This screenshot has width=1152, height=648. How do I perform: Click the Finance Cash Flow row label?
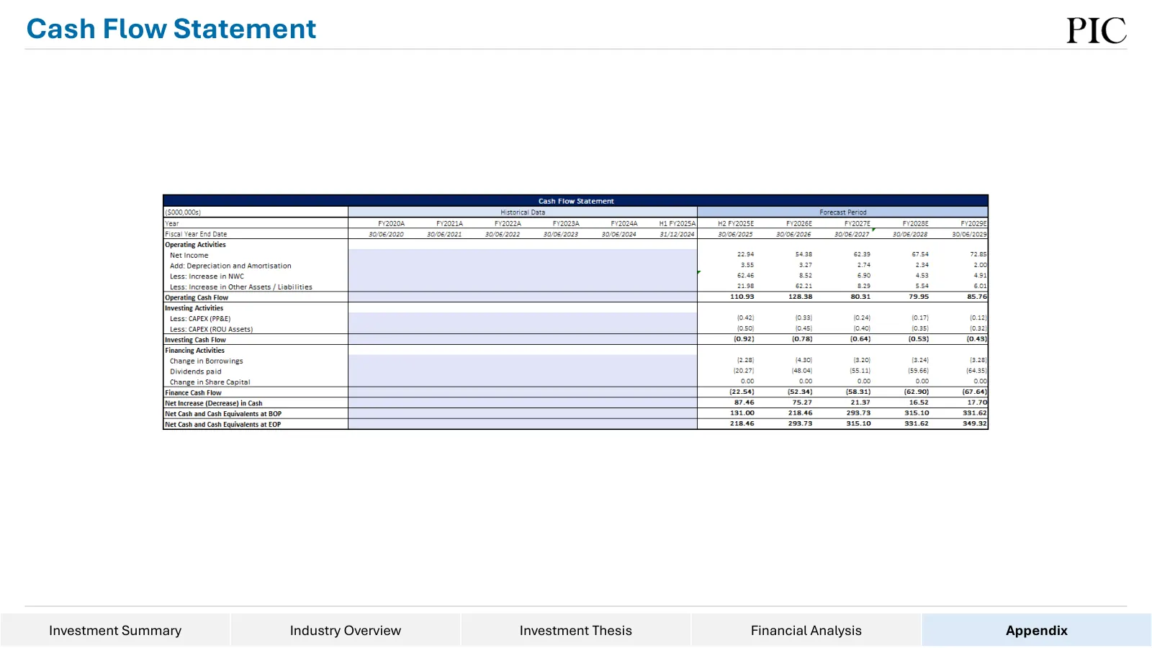click(x=193, y=392)
